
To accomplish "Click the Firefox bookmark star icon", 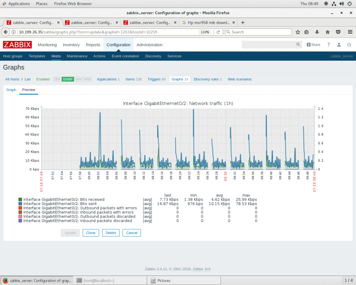I will (298, 32).
